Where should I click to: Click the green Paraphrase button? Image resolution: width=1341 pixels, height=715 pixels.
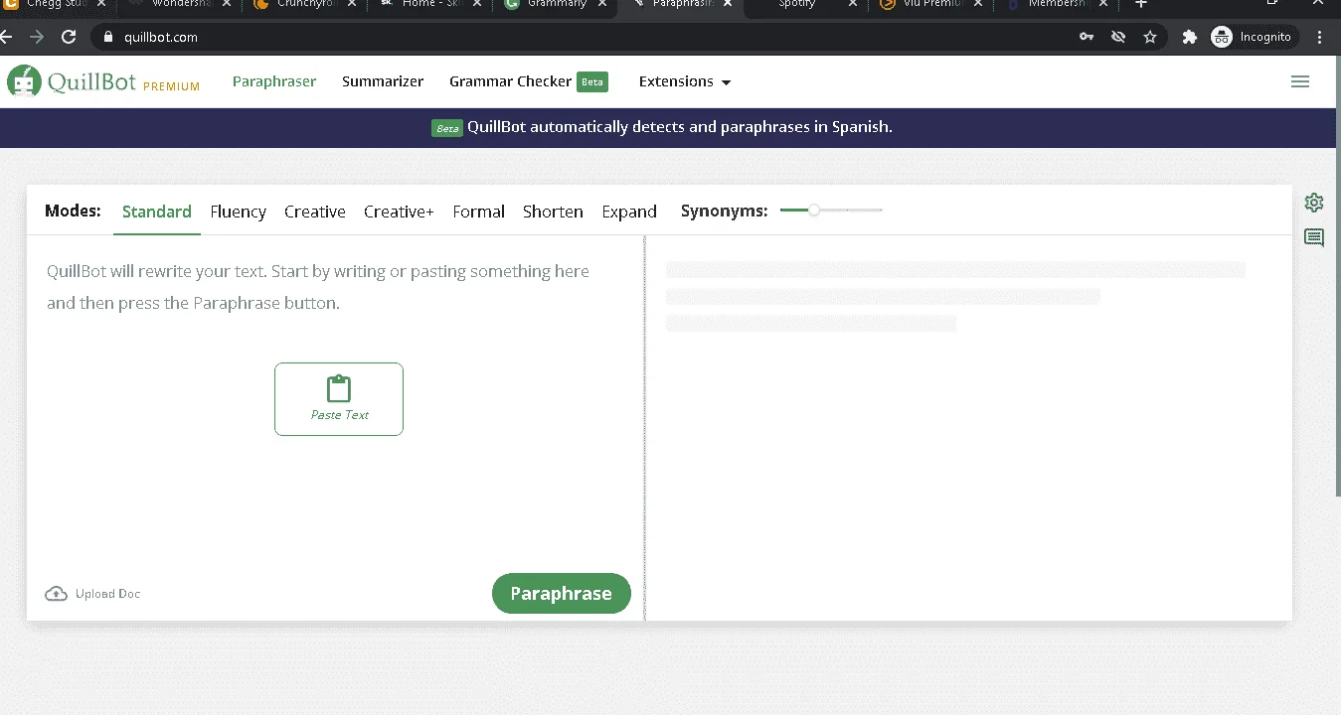coord(562,593)
